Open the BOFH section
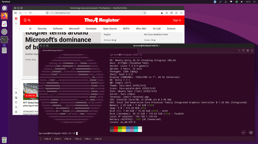The width and height of the screenshot is (258, 144). [x=126, y=28]
